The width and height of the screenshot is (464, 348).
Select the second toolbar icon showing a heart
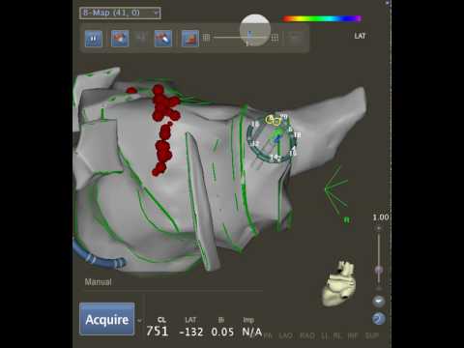point(120,39)
